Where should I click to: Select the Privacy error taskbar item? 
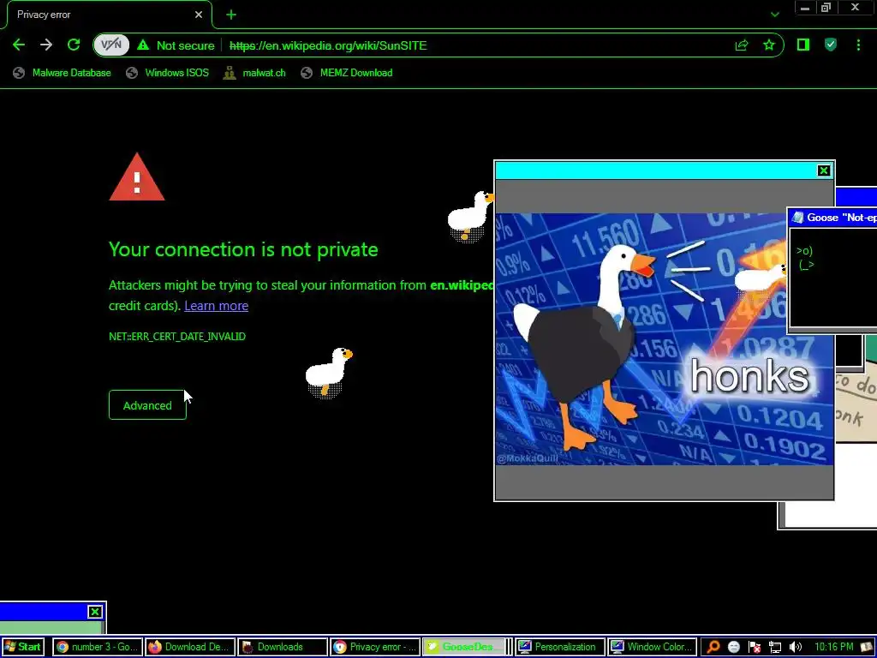[x=375, y=647]
